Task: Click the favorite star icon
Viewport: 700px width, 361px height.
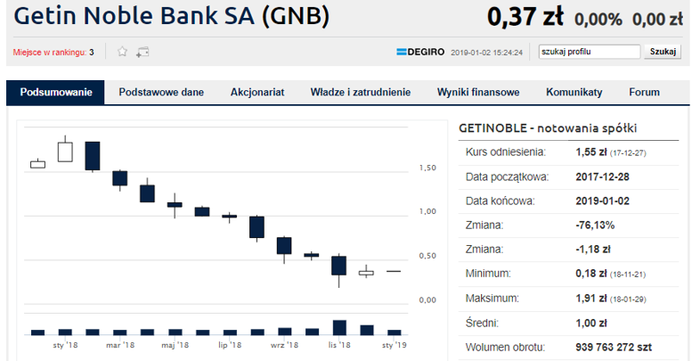Action: pyautogui.click(x=122, y=52)
